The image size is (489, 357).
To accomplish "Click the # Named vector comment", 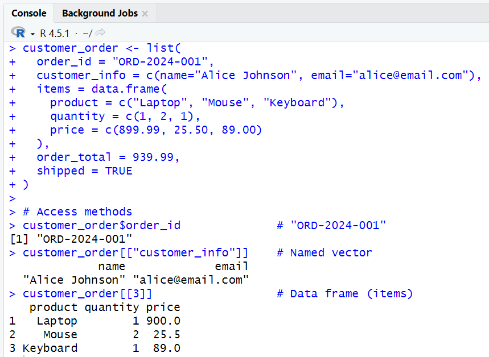I will [324, 252].
